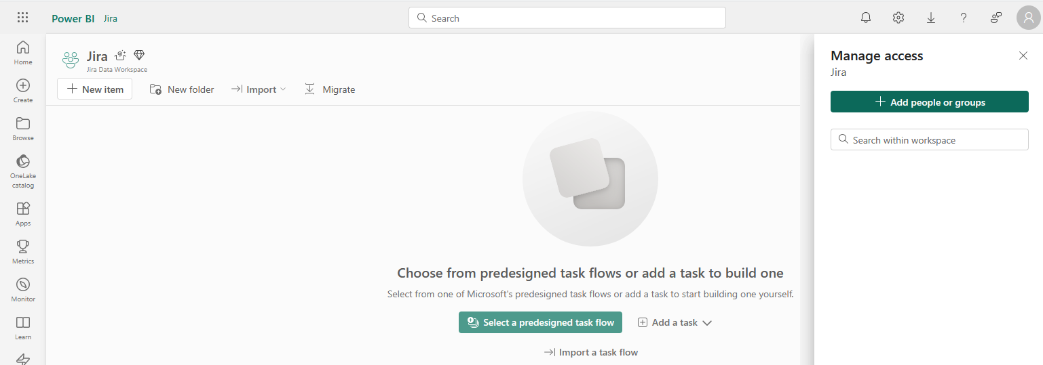Viewport: 1043px width, 365px height.
Task: Click the Import a task flow link
Action: point(591,352)
